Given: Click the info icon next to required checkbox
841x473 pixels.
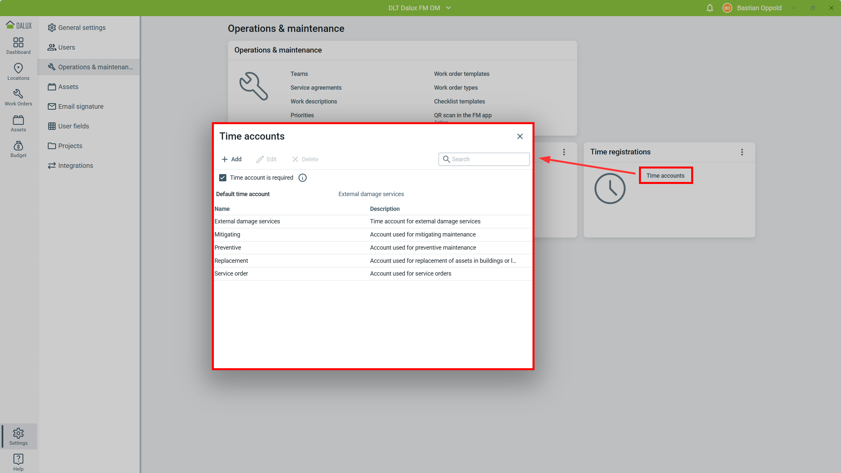Looking at the screenshot, I should pos(302,178).
